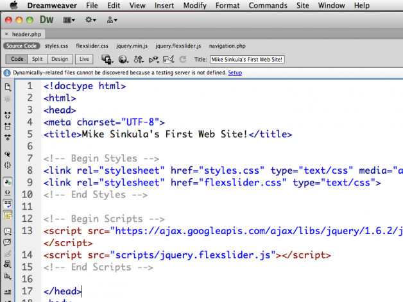Image resolution: width=403 pixels, height=302 pixels.
Task: Click the Wrap Tag icon
Action: click(x=8, y=254)
